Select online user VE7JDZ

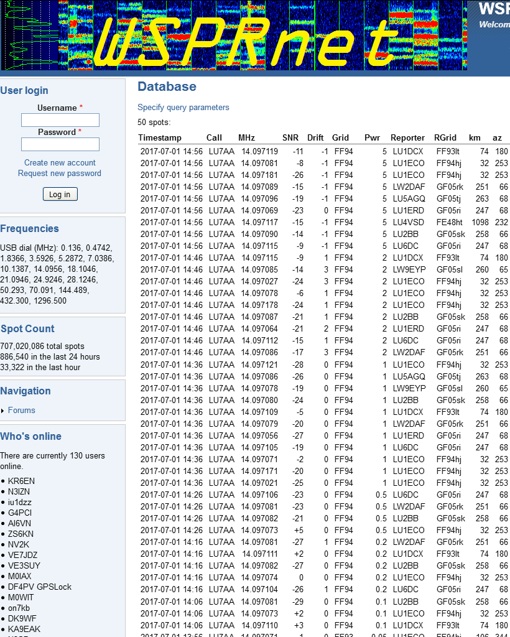pos(22,555)
